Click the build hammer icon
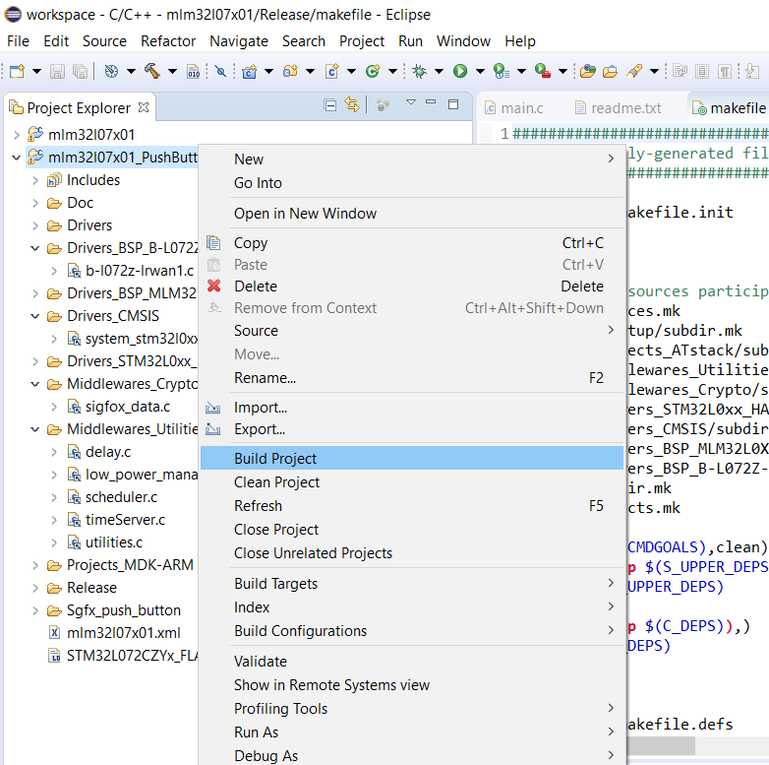 point(152,71)
